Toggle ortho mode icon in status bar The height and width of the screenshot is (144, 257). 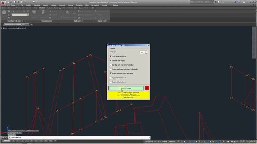pos(191,141)
